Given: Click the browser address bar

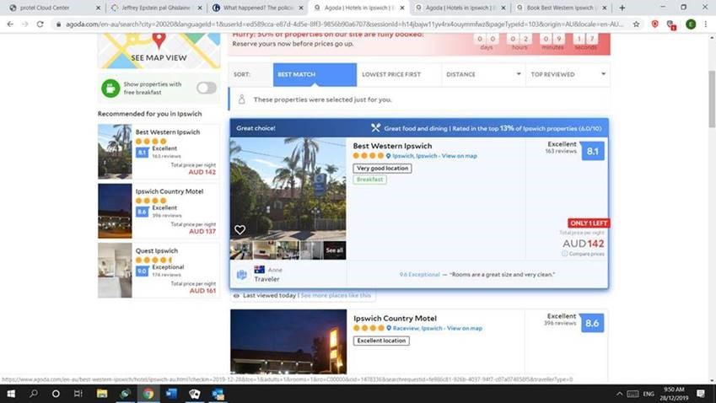Looking at the screenshot, I should [345, 24].
